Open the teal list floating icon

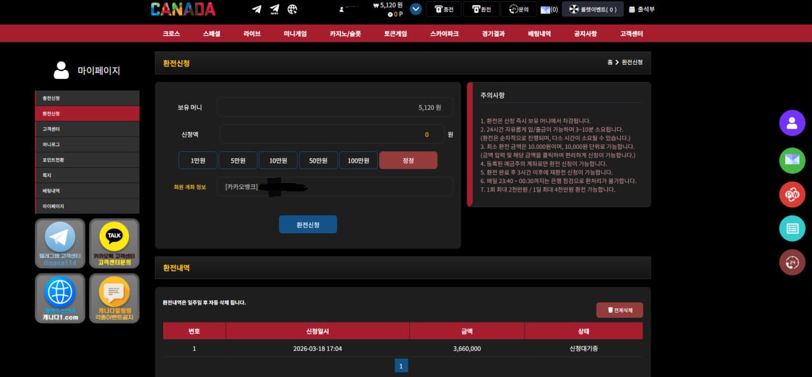pyautogui.click(x=792, y=228)
